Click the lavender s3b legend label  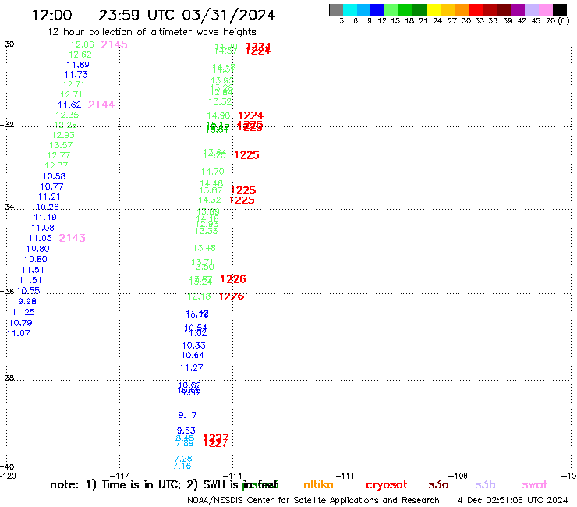click(485, 484)
